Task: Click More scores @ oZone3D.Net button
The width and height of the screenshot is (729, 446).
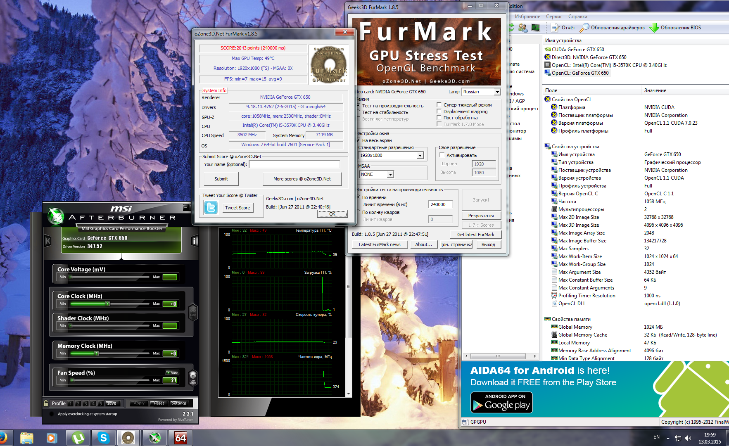Action: coord(302,179)
